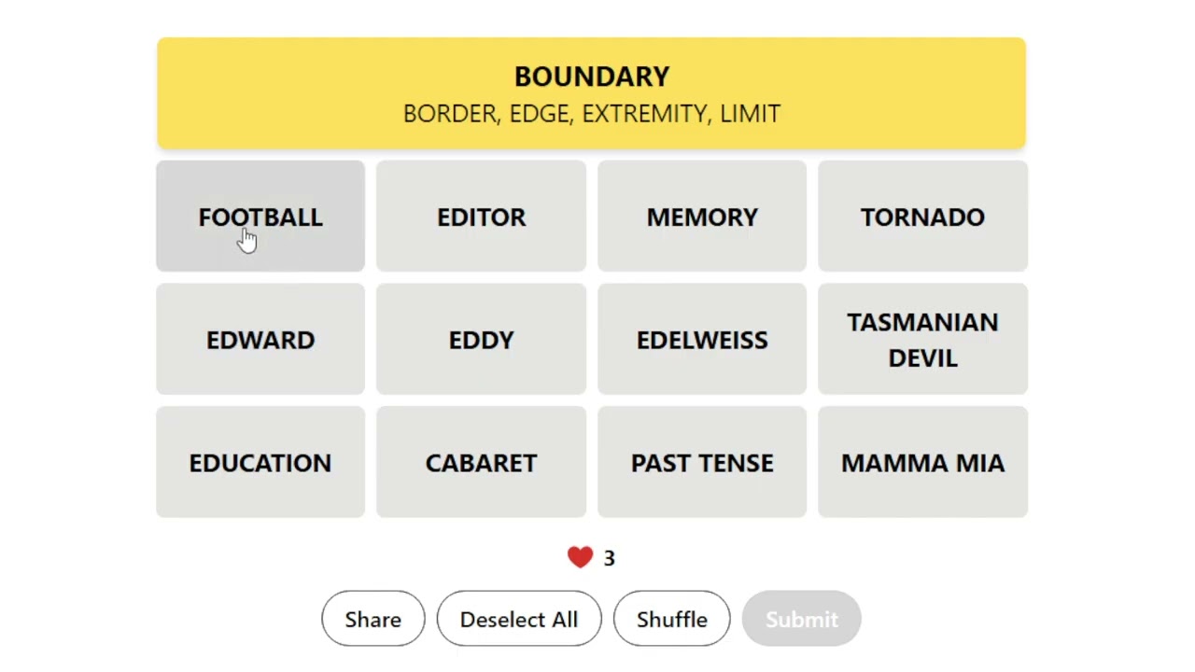Click the BORDER, EDGE, EXTREMITY, LIMIT answer text

[591, 114]
